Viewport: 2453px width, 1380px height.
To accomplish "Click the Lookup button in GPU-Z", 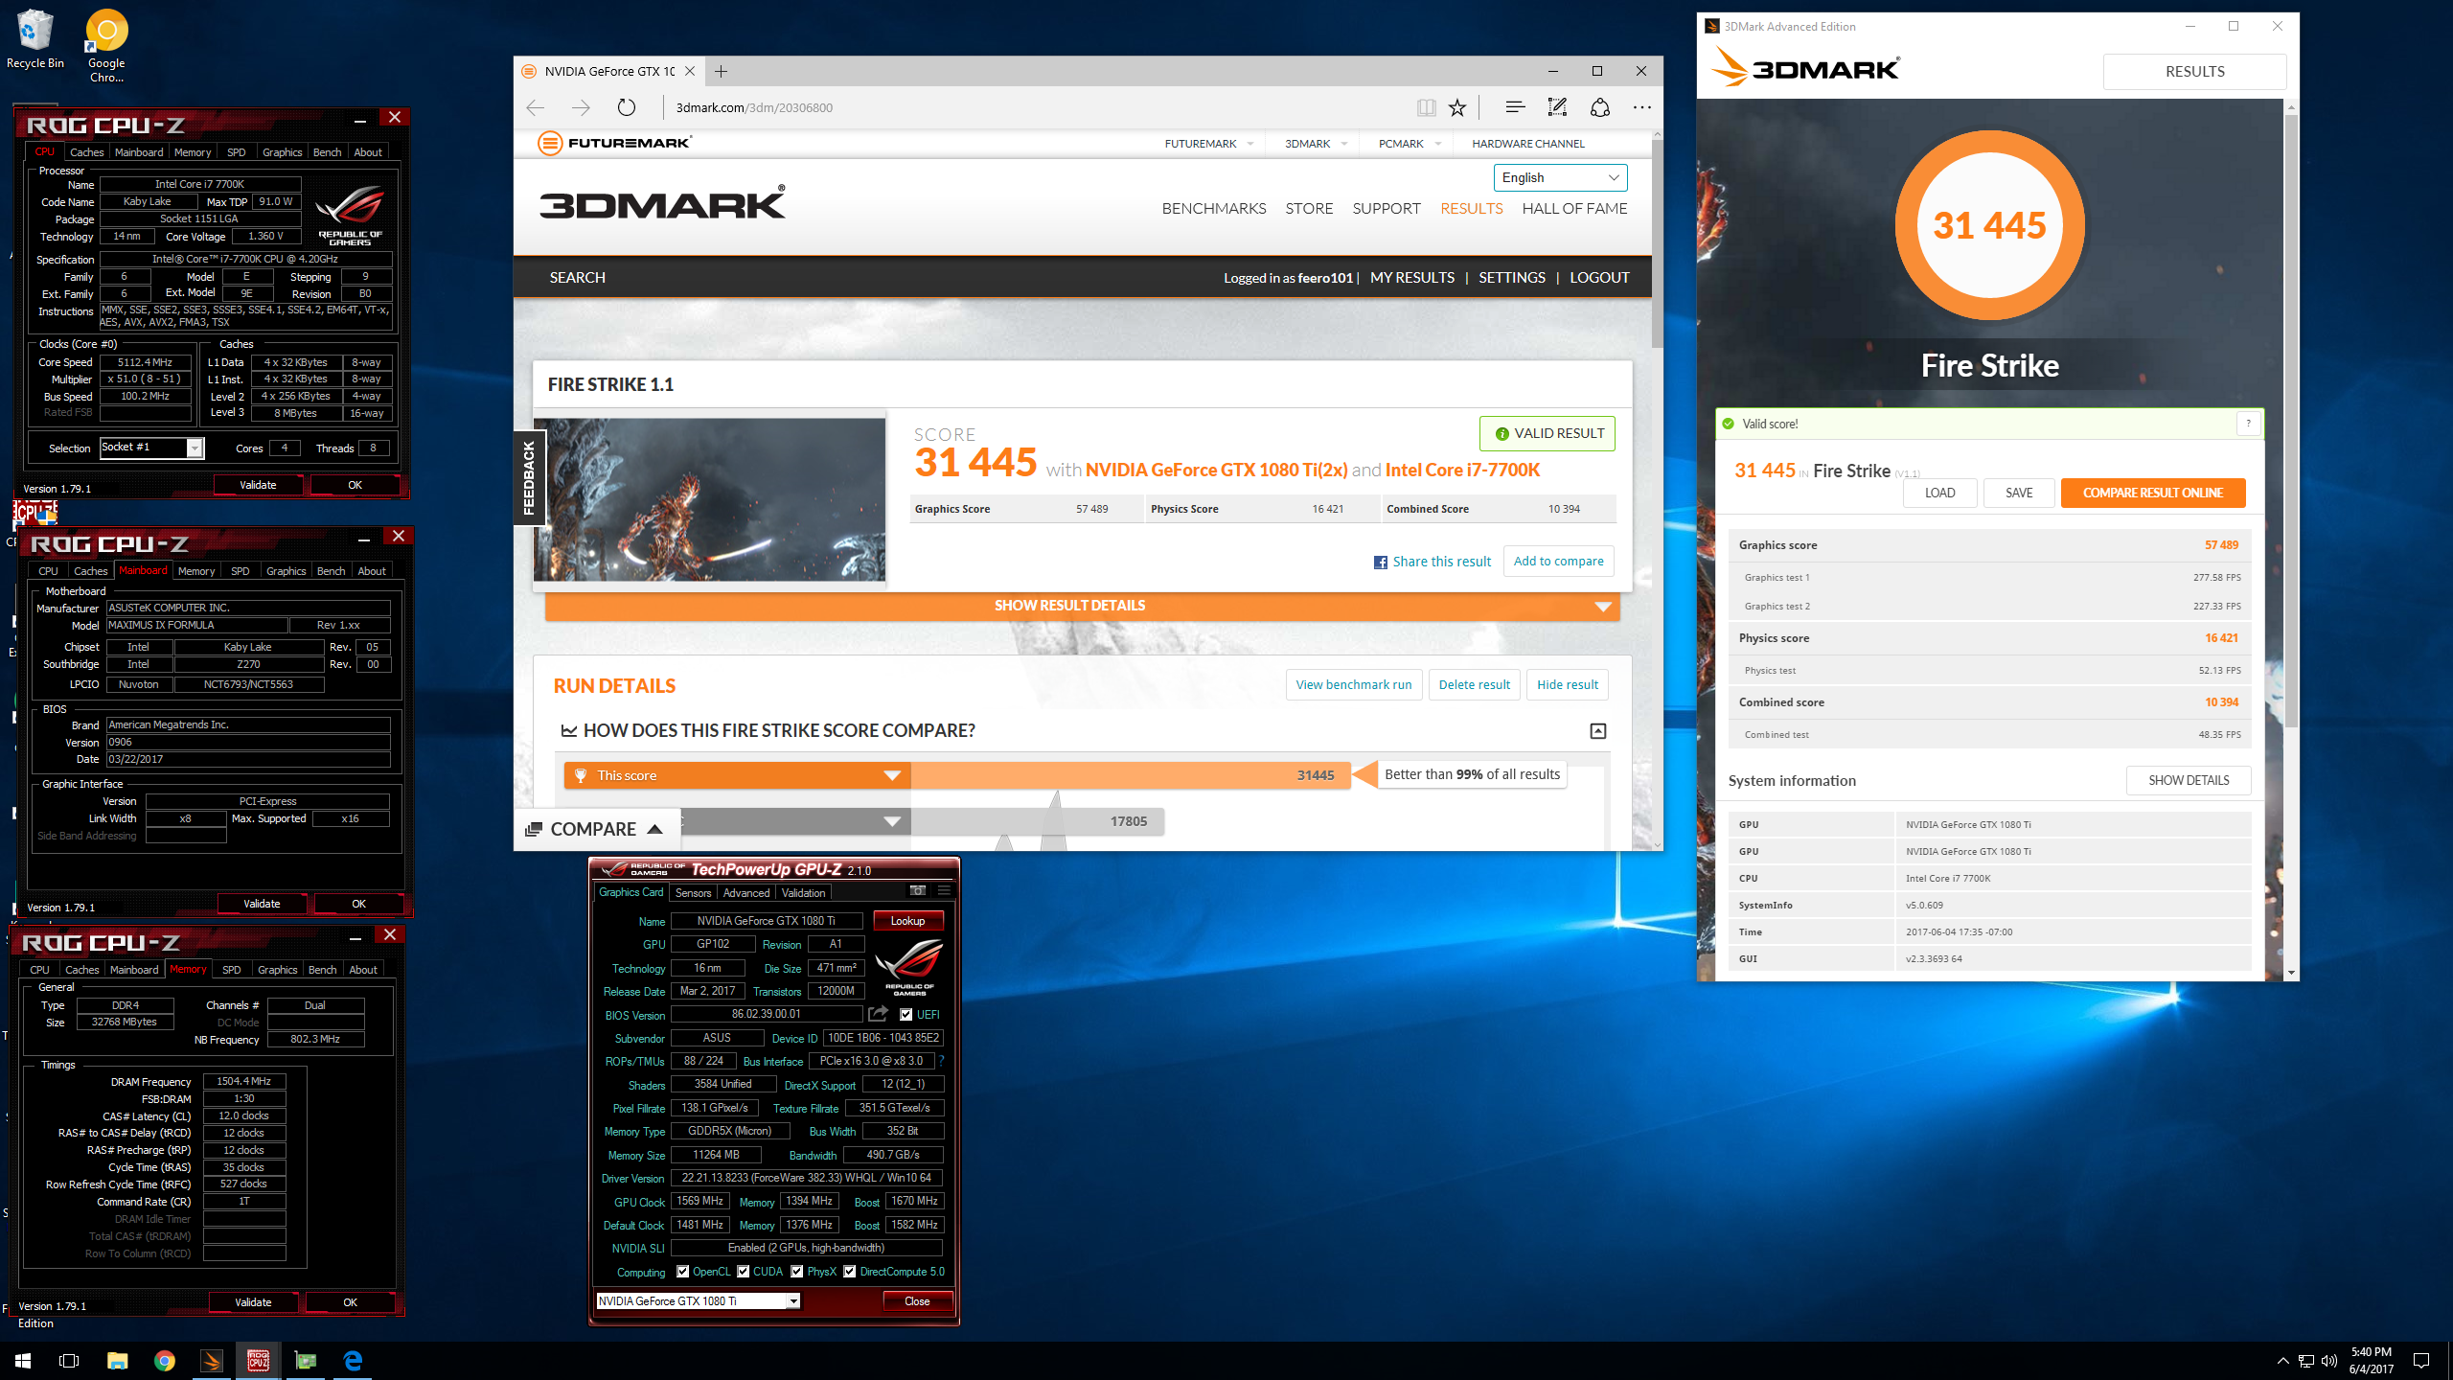I will (907, 921).
